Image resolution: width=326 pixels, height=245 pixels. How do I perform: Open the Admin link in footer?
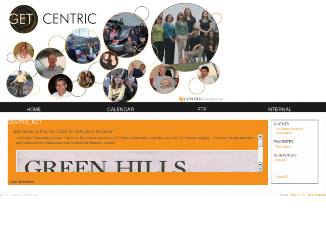click(283, 195)
